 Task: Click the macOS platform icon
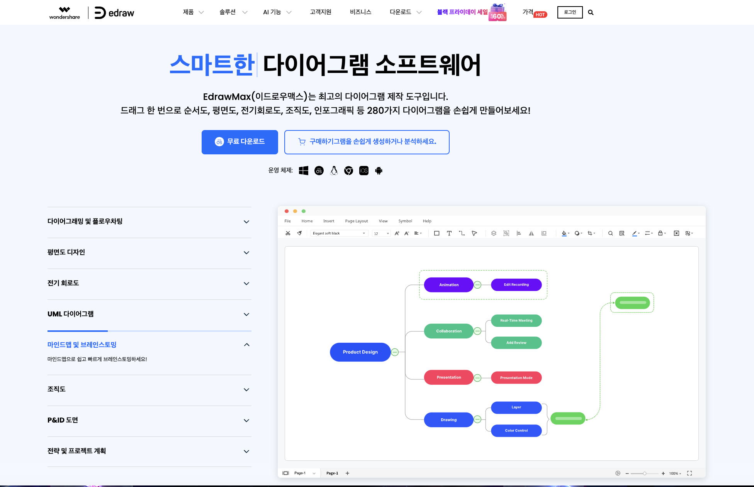tap(319, 171)
